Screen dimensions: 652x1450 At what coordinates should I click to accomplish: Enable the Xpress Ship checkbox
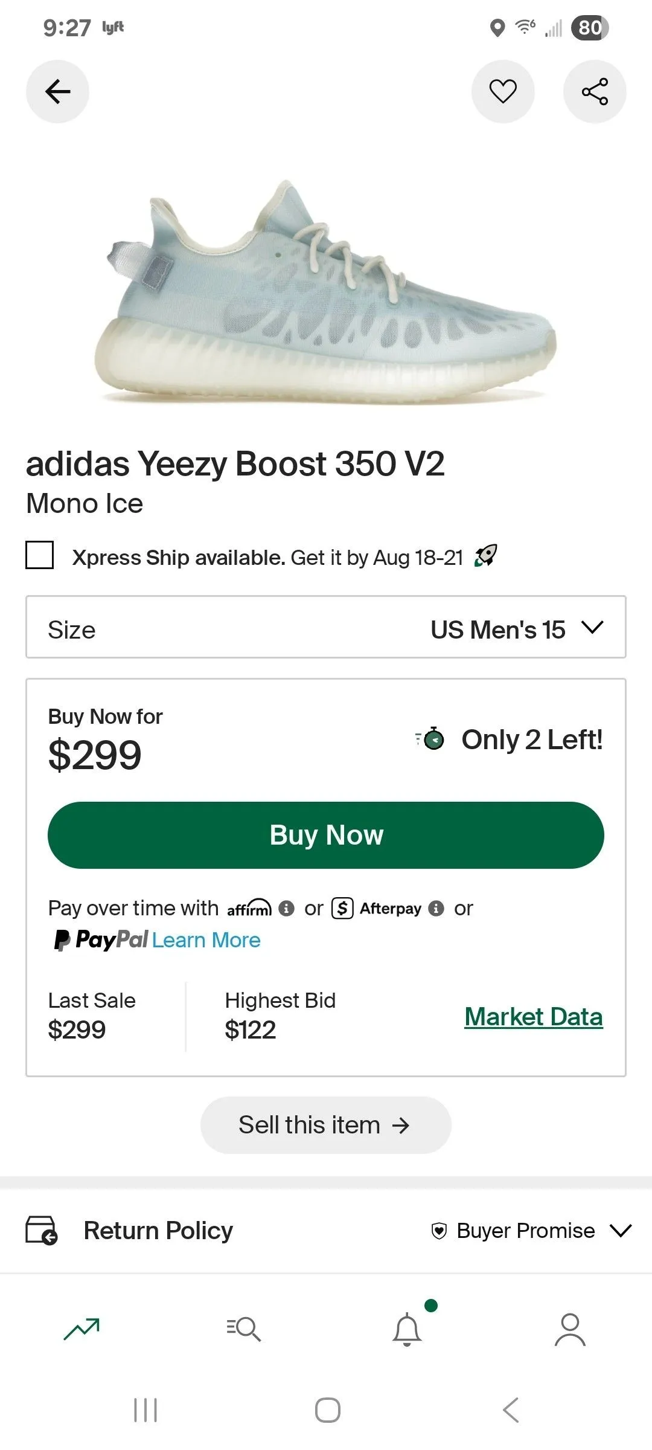pos(39,555)
